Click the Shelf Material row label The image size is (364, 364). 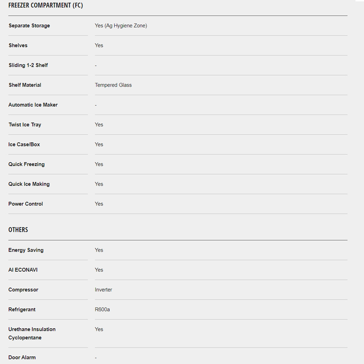(x=25, y=85)
